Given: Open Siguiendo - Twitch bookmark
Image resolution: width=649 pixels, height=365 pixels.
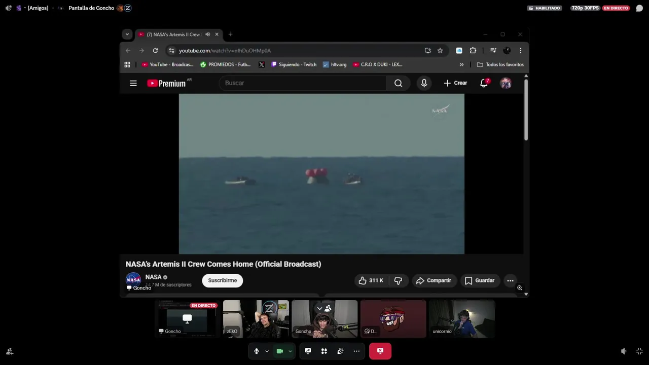Looking at the screenshot, I should [294, 64].
